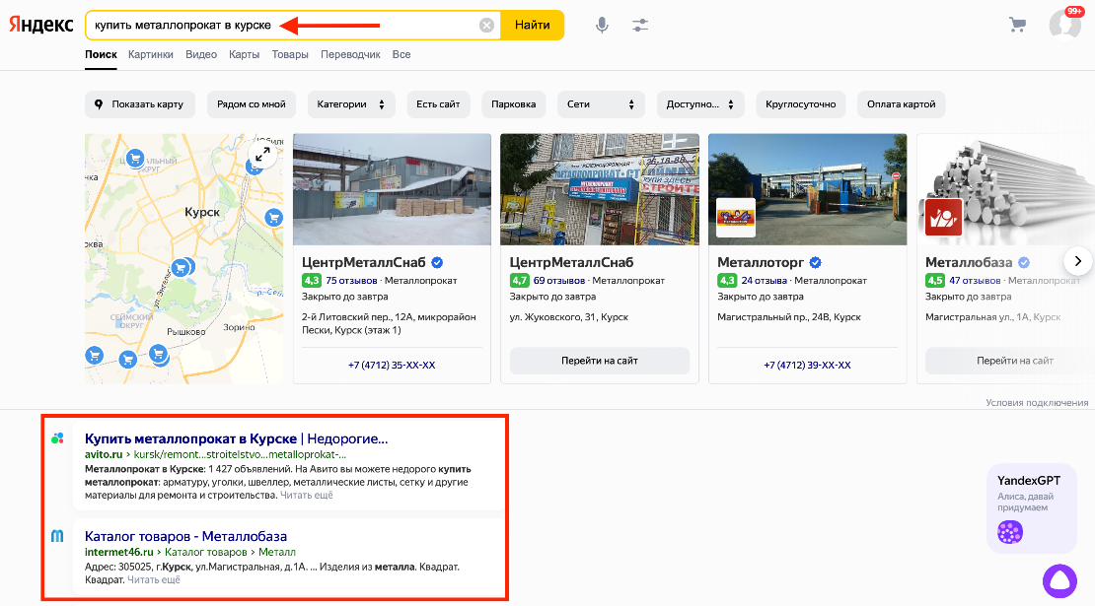Expand the Доступно filter options
Viewport: 1095px width, 606px height.
pos(701,103)
